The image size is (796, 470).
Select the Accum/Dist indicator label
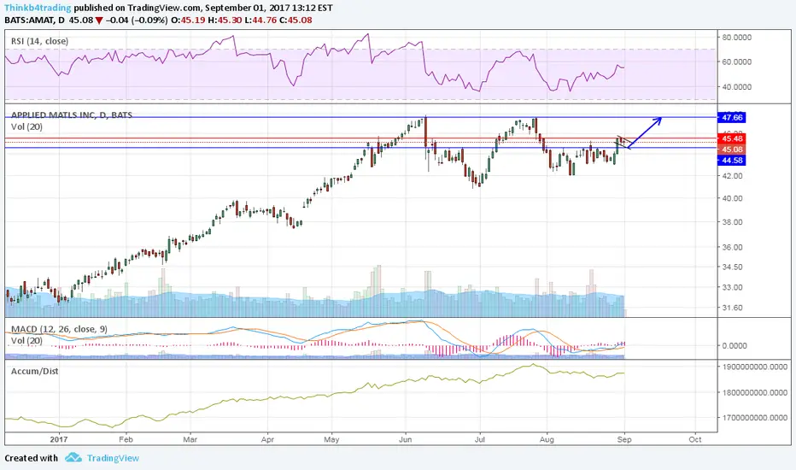(34, 371)
